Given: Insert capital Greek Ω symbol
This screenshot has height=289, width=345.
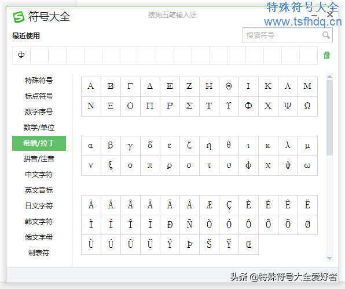Looking at the screenshot, I should pos(307,106).
